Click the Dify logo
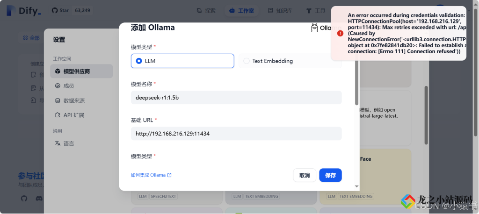This screenshot has width=479, height=214. click(24, 11)
